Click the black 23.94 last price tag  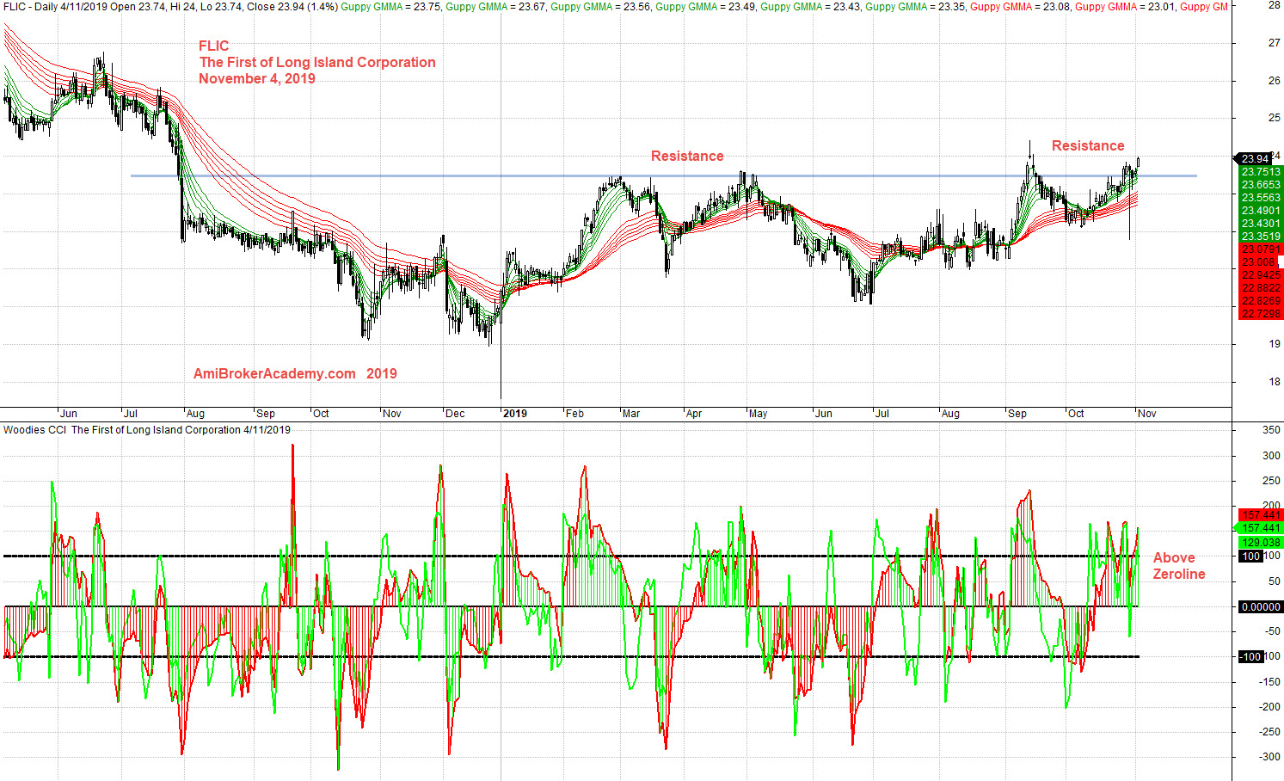(1255, 159)
